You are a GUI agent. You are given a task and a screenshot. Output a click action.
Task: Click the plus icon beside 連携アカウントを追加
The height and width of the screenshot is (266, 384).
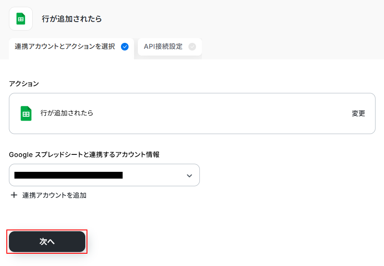pyautogui.click(x=14, y=195)
